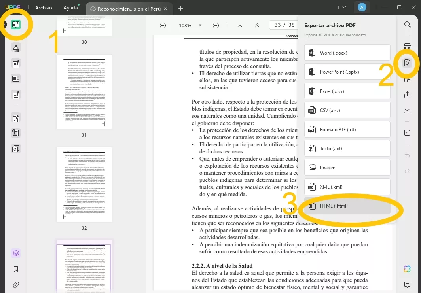Open the user account avatar A

(x=362, y=8)
